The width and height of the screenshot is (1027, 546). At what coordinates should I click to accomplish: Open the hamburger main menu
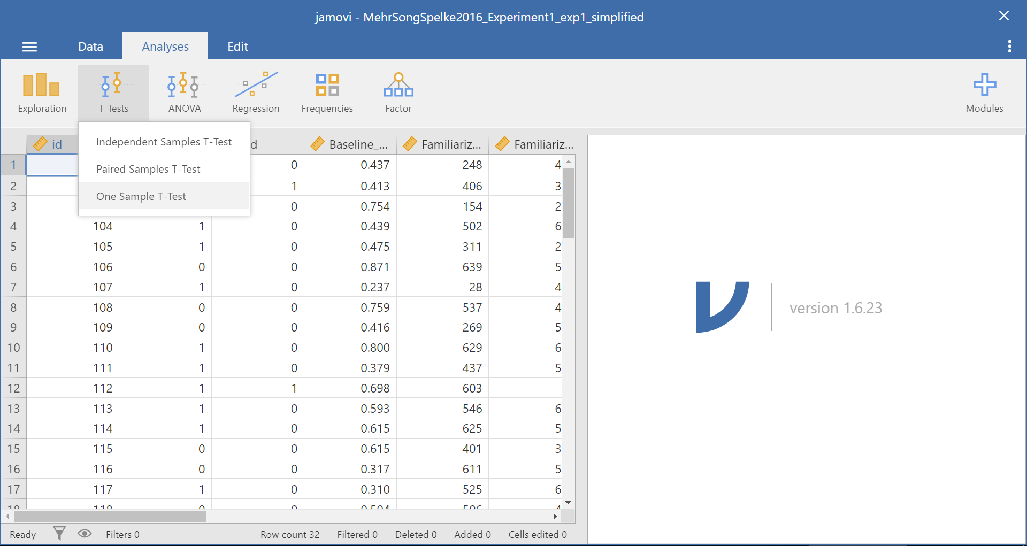29,47
